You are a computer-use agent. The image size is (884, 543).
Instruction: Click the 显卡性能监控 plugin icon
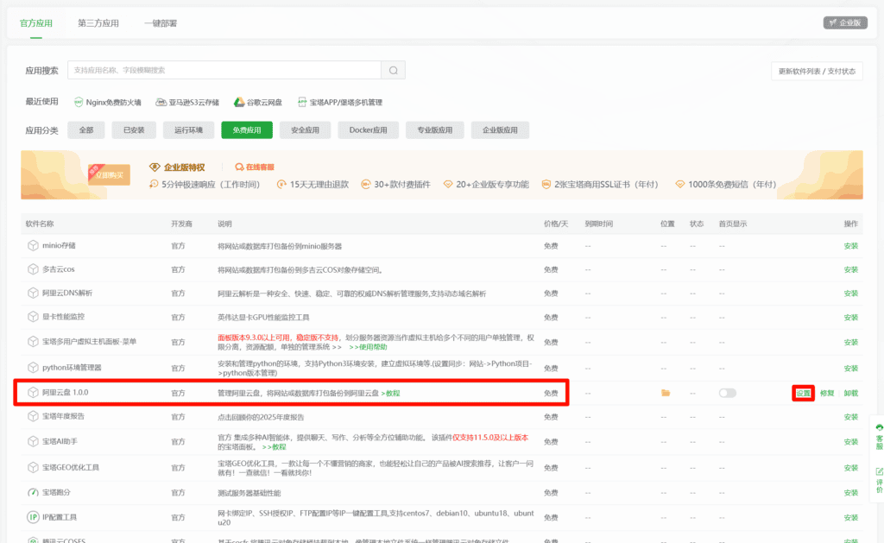click(x=34, y=316)
